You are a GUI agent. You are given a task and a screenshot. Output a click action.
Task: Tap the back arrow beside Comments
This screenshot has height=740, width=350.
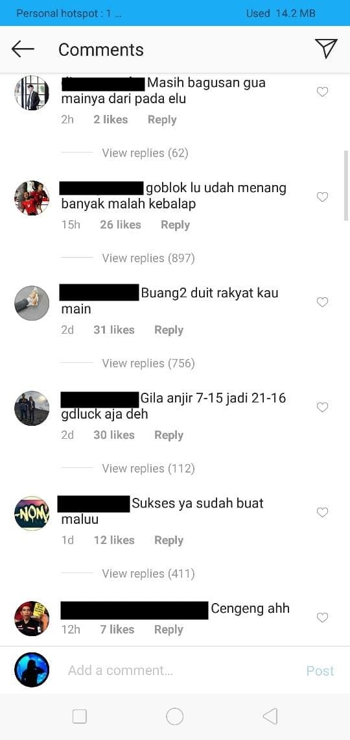pos(23,49)
